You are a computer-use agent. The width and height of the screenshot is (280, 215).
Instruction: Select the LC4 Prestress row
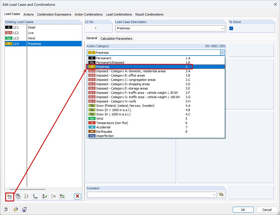point(43,44)
